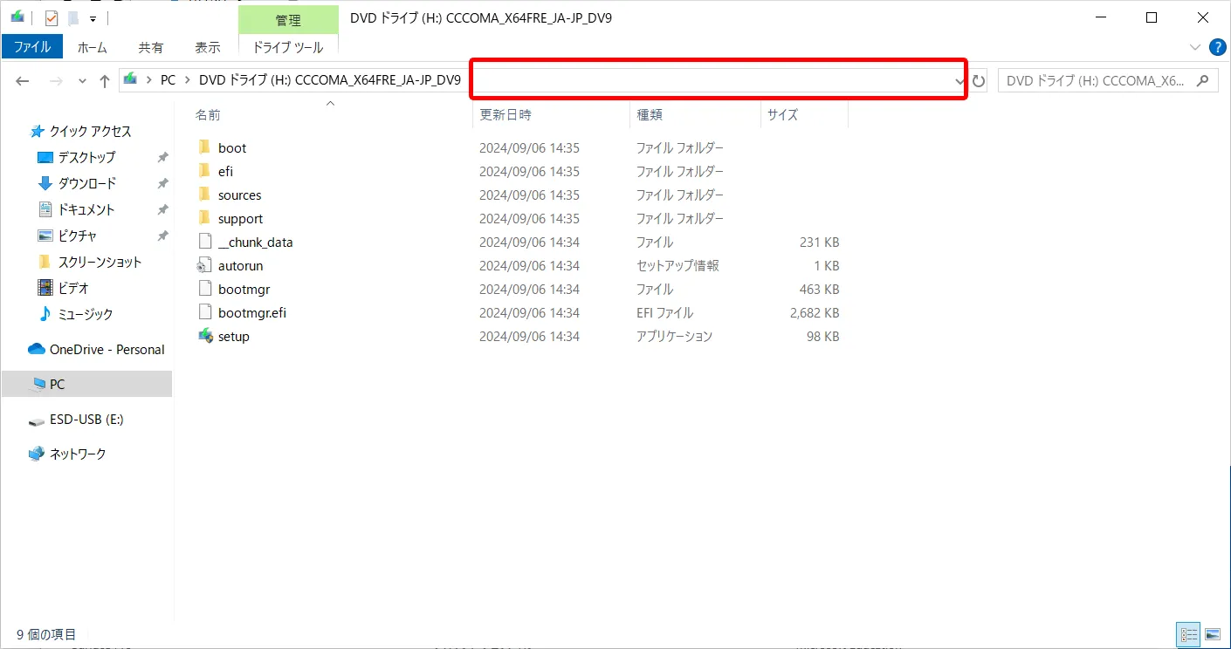Select ダウンロード in Quick Access
This screenshot has width=1231, height=649.
(x=86, y=183)
